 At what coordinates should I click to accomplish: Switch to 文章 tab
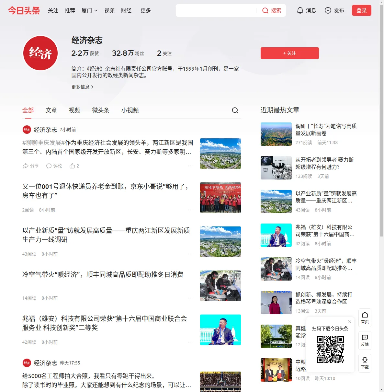51,110
